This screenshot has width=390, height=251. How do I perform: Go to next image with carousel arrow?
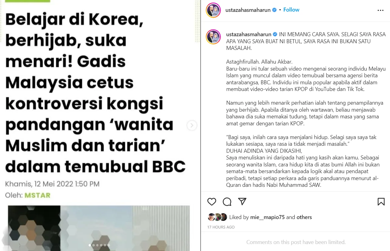pyautogui.click(x=192, y=125)
